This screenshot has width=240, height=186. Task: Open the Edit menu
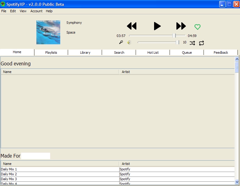(x=13, y=11)
